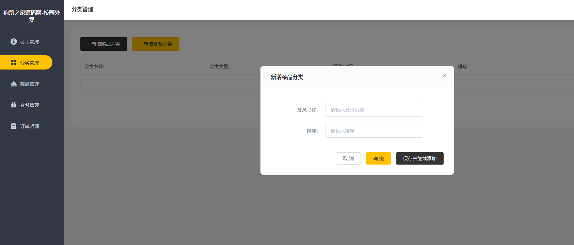Click the + 新增菜品分类 button
574x245 pixels.
pyautogui.click(x=104, y=44)
